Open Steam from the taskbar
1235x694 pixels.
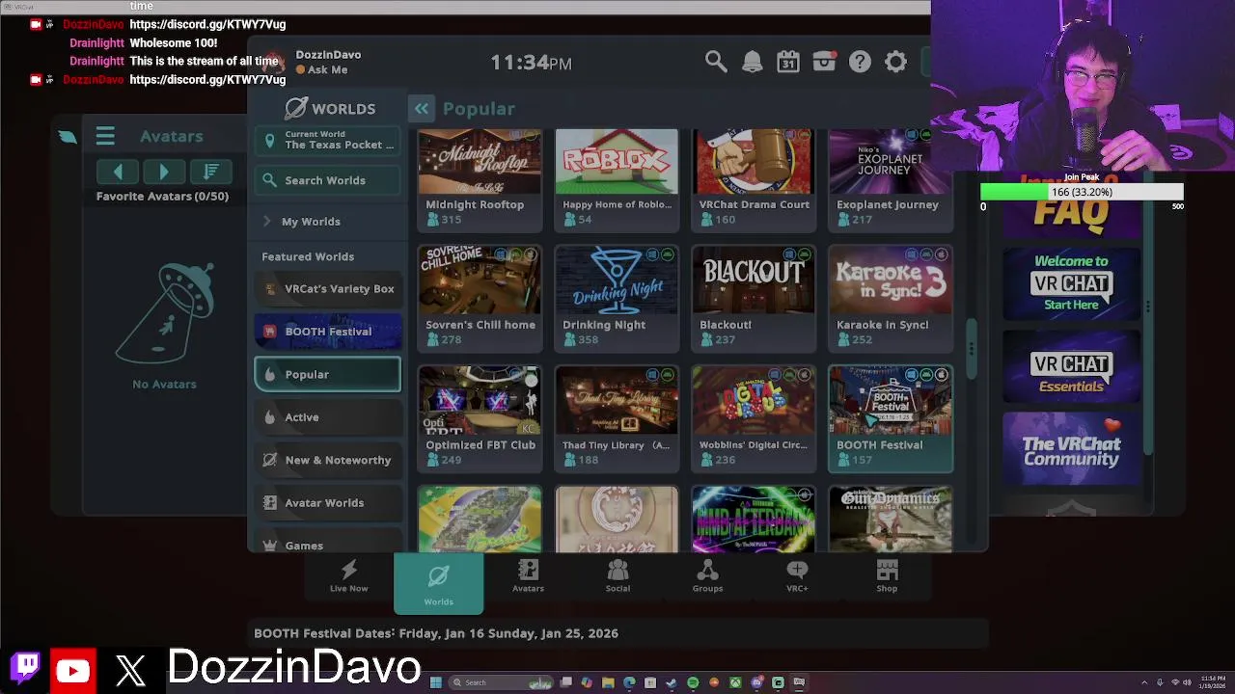672,682
